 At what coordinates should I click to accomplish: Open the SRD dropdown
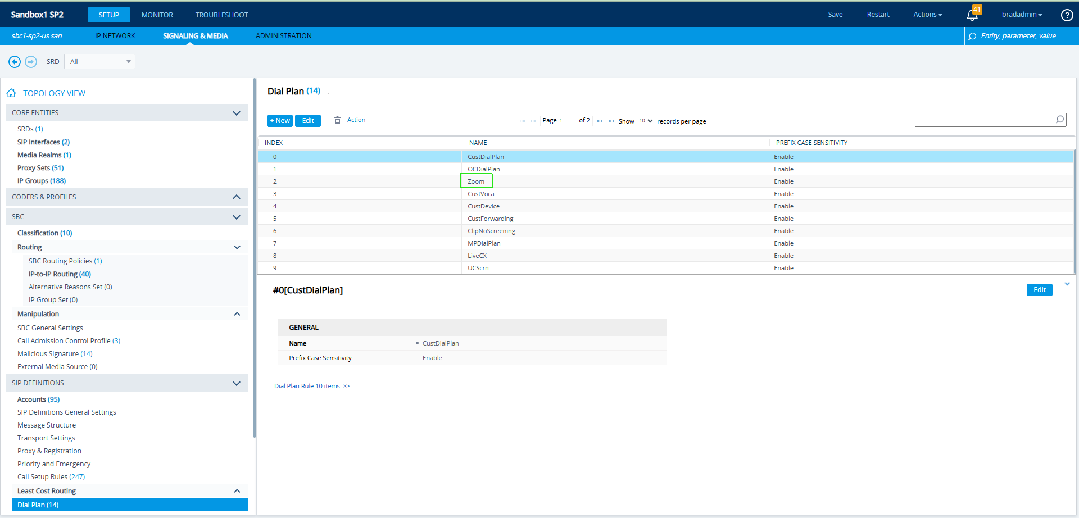coord(99,62)
